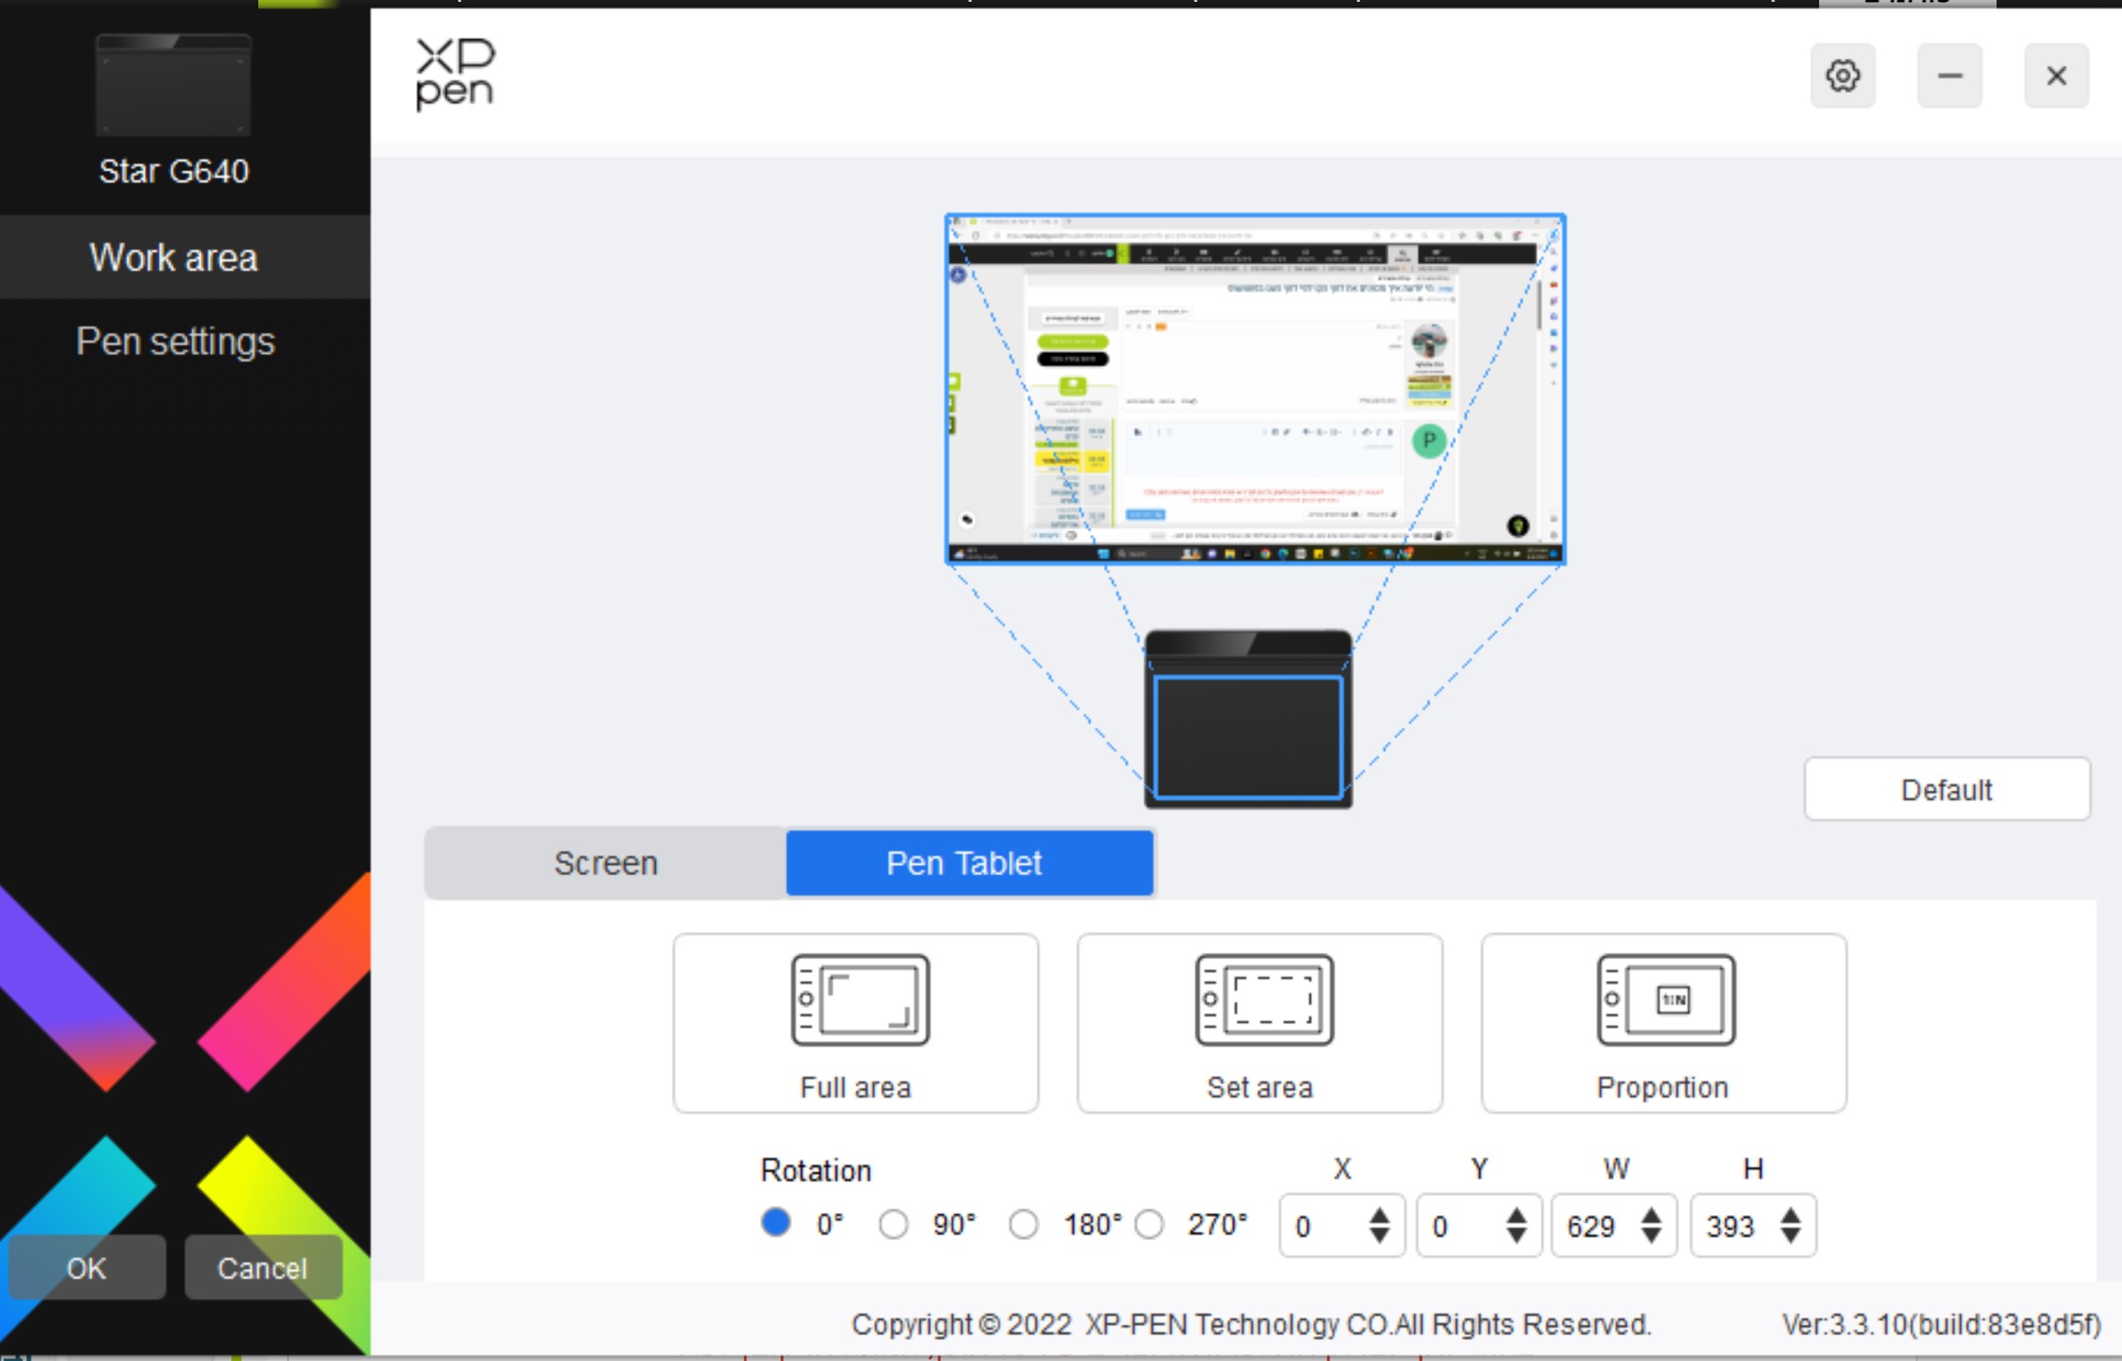Open settings with the gear icon
Viewport: 2122px width, 1361px height.
(1842, 75)
